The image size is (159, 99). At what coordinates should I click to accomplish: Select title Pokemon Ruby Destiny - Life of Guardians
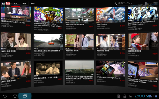[48, 25]
